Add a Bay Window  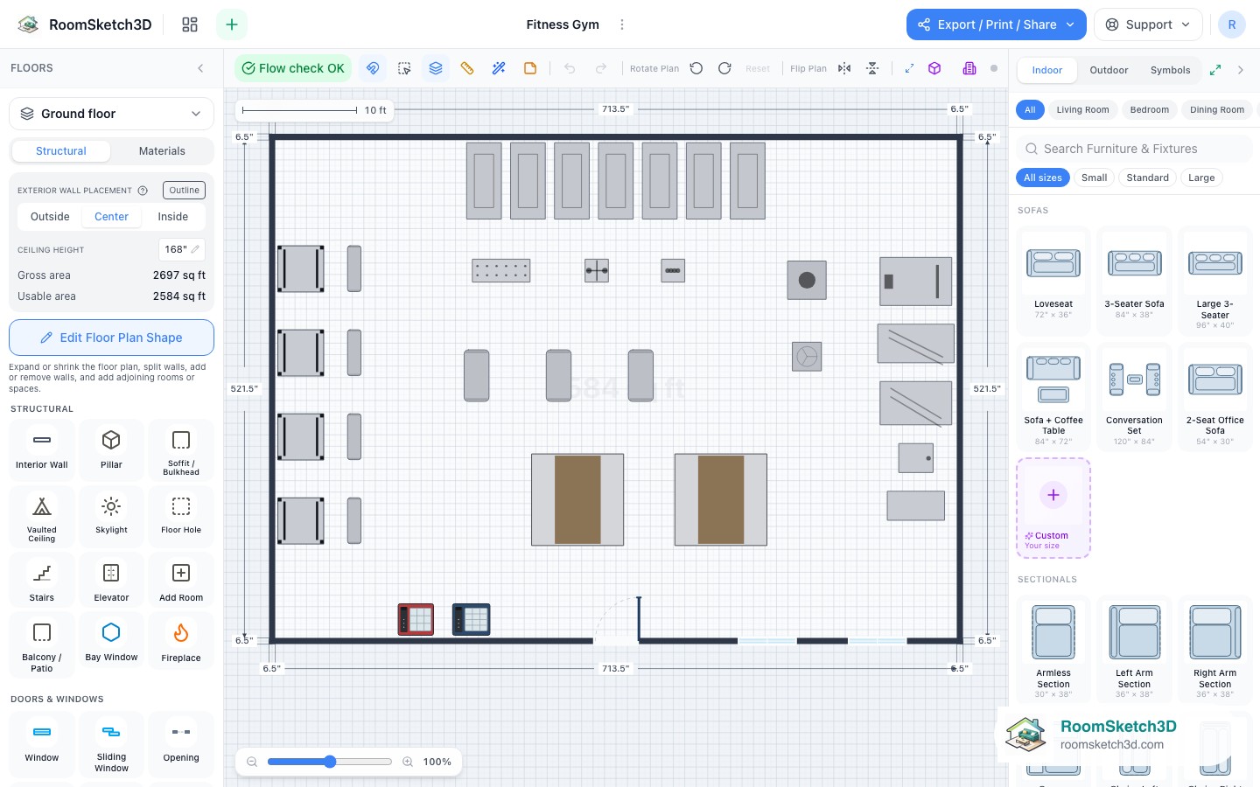(x=111, y=642)
